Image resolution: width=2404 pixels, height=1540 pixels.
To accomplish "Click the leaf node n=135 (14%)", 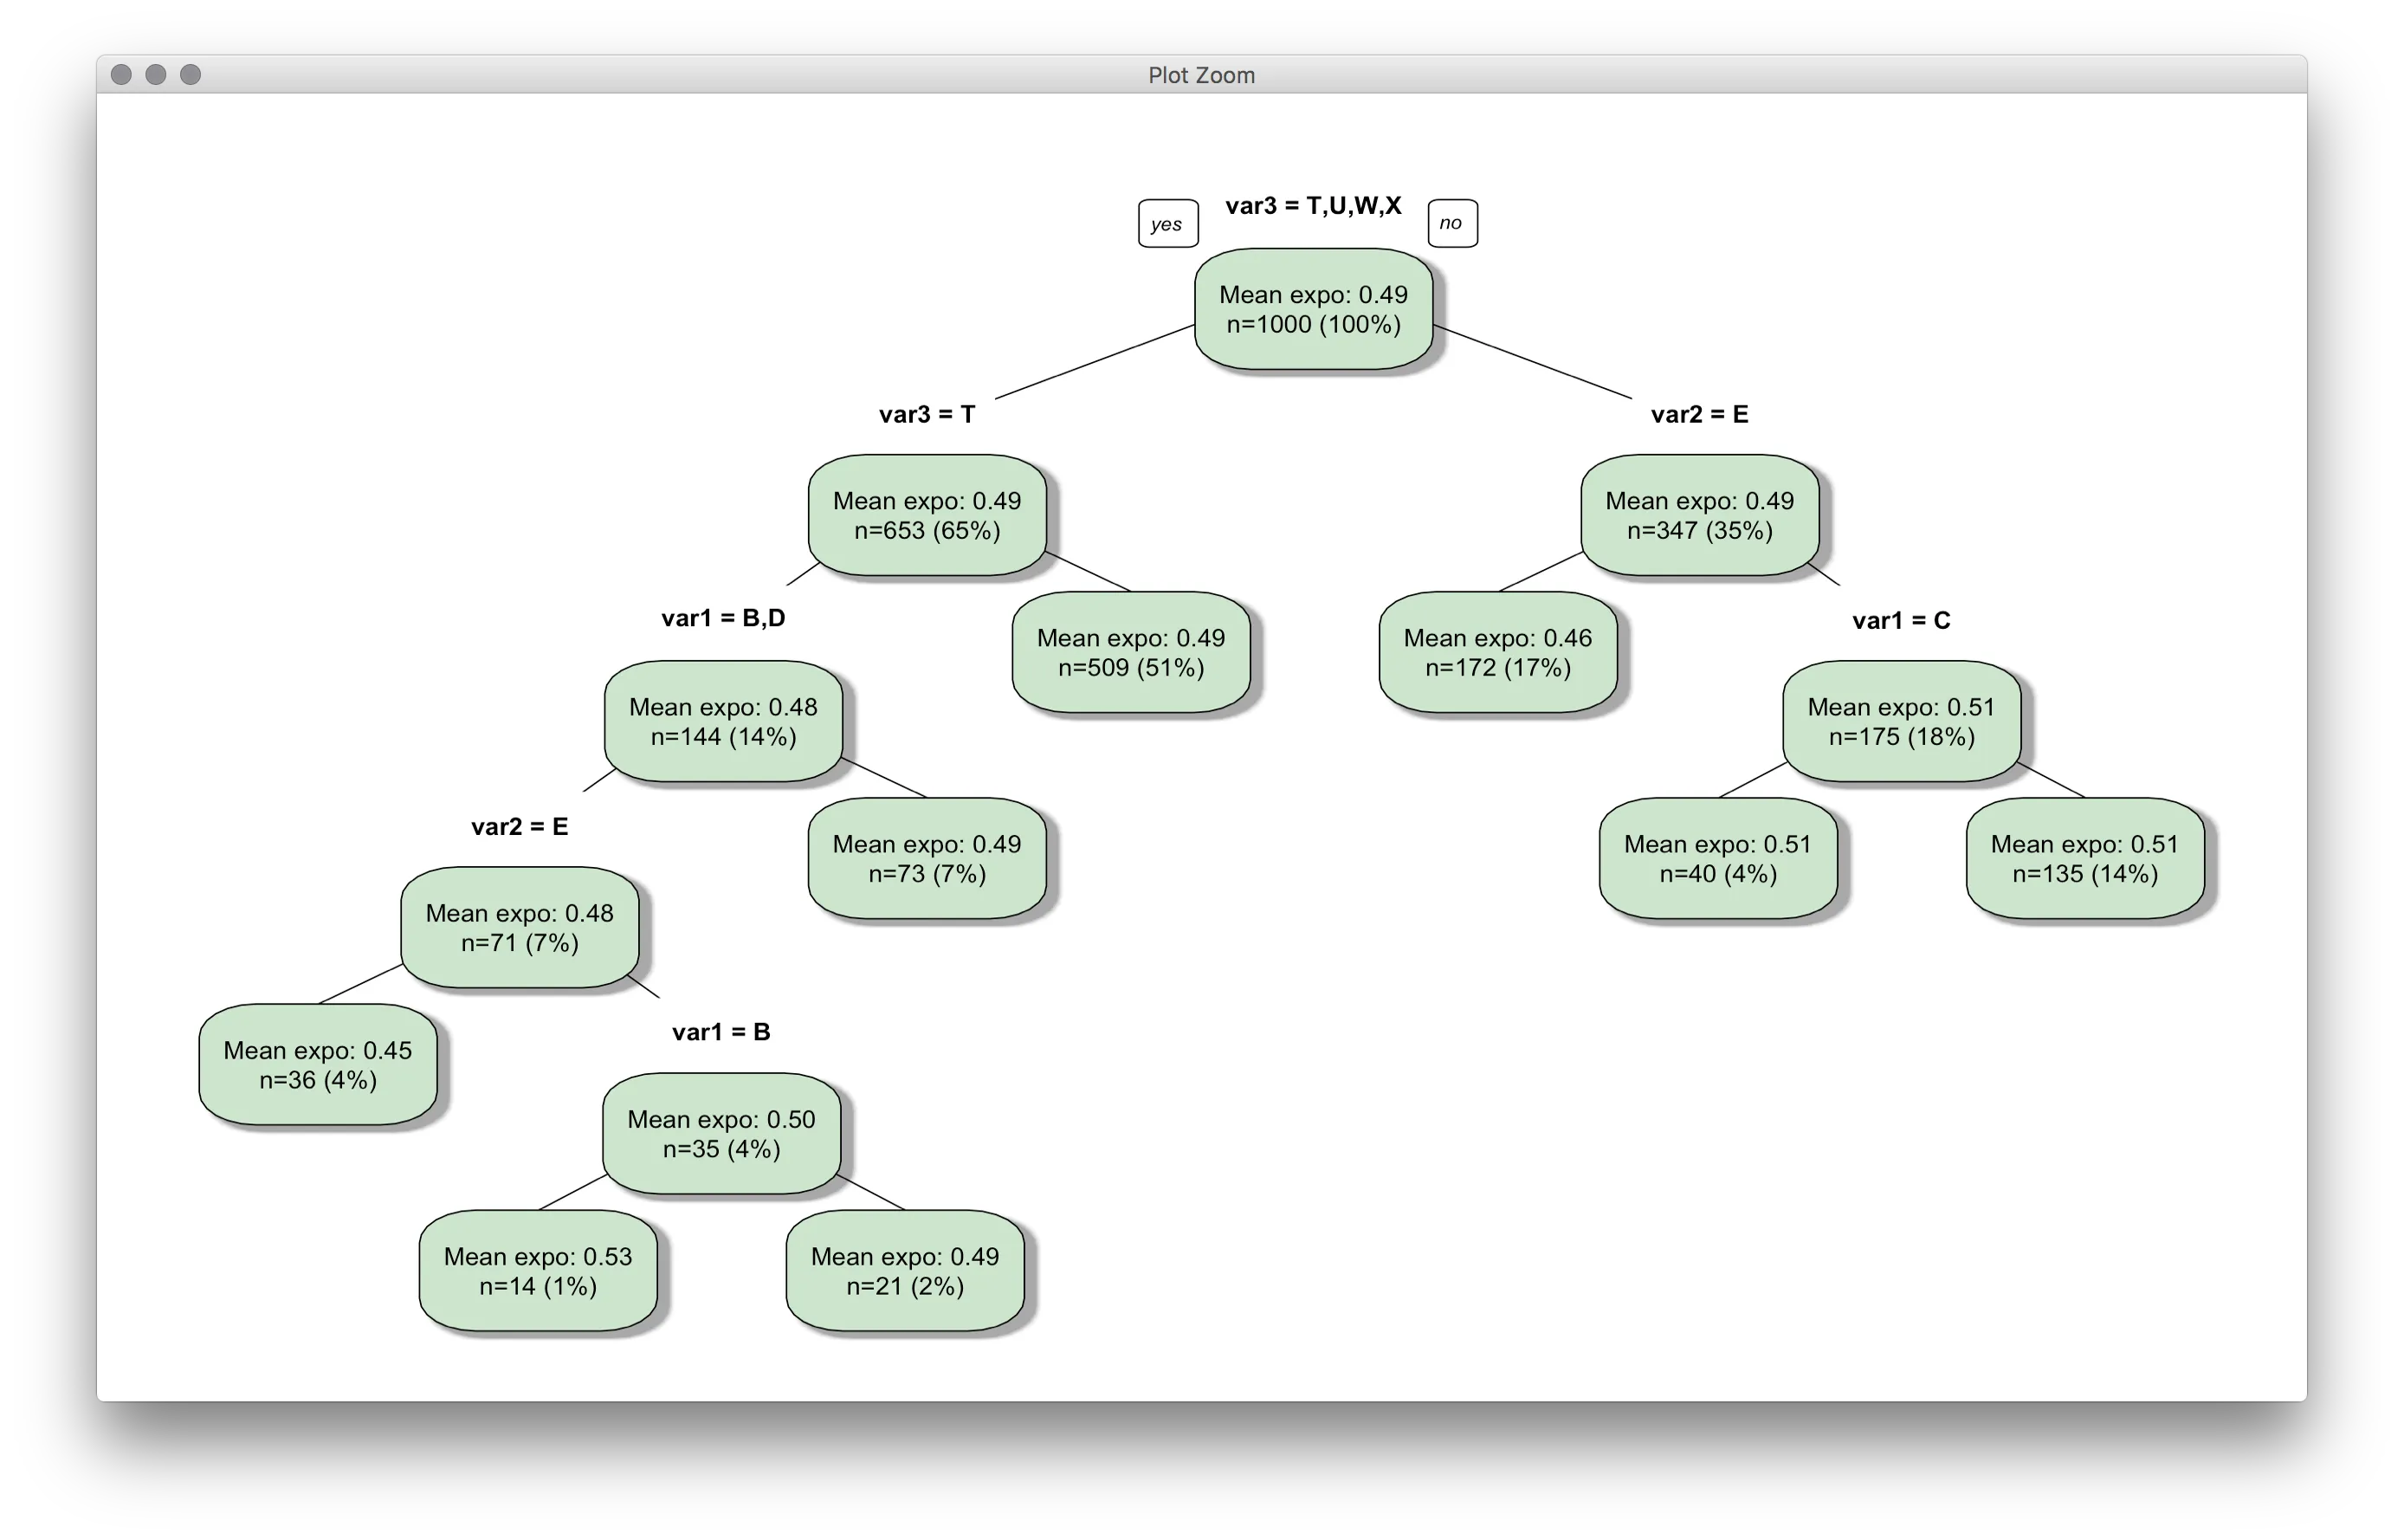I will 2084,858.
